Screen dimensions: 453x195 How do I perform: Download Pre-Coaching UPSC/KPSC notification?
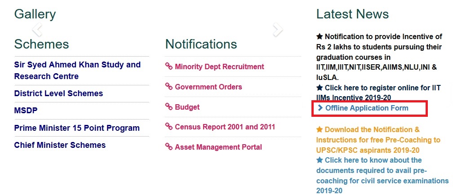[x=378, y=140]
